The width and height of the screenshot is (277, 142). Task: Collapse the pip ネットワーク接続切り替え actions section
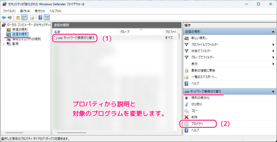273,91
